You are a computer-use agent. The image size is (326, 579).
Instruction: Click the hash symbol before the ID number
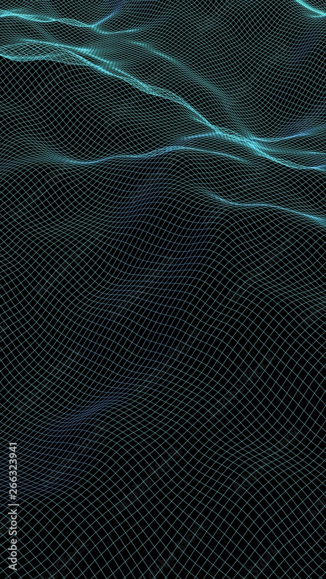coord(13,496)
